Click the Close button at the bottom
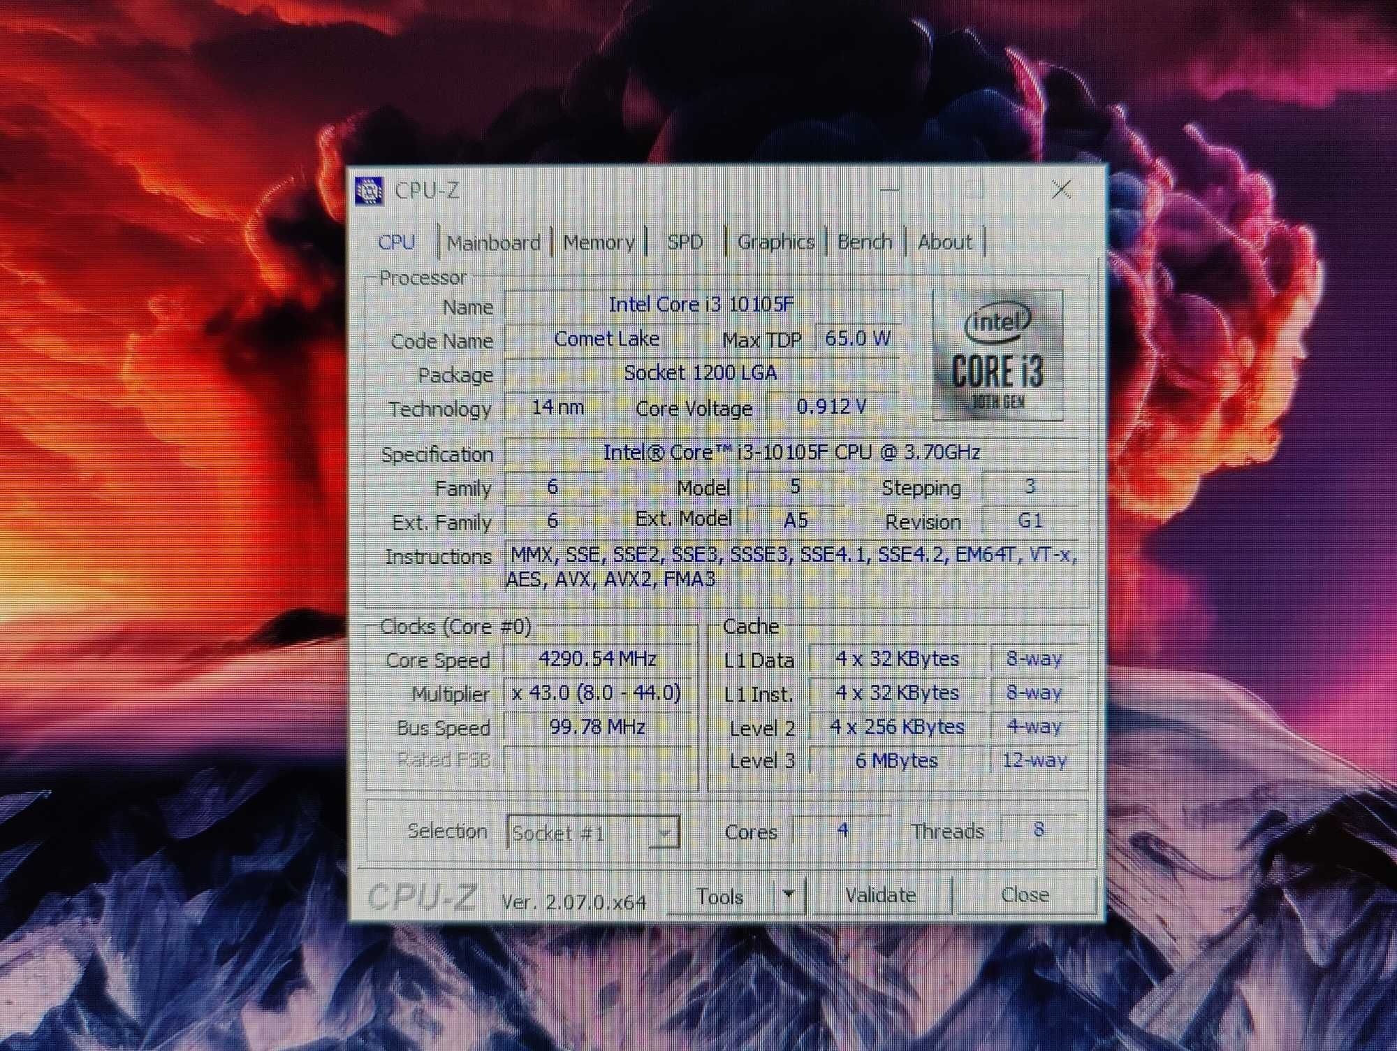The height and width of the screenshot is (1051, 1397). pos(1025,894)
